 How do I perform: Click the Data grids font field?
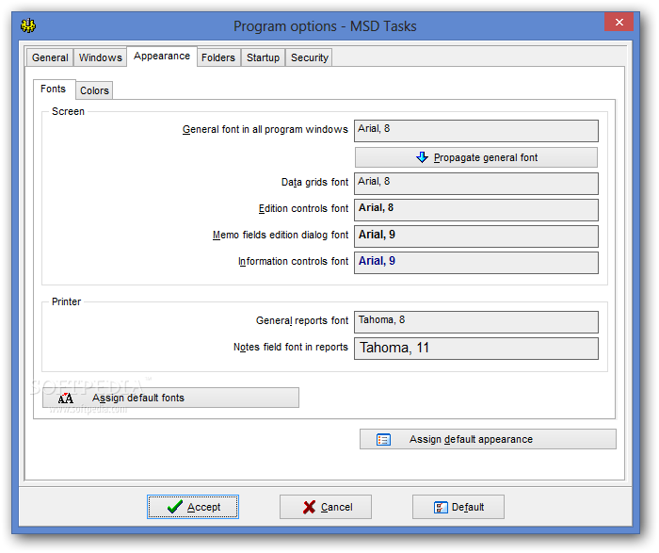pyautogui.click(x=476, y=183)
